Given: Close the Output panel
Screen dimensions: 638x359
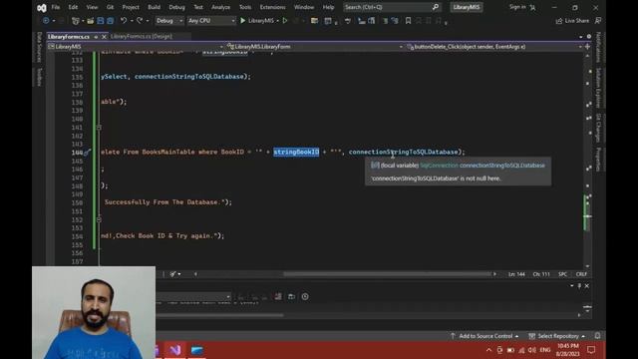Looking at the screenshot, I should pyautogui.click(x=587, y=286).
